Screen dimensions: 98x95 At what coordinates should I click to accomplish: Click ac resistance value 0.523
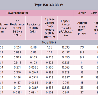tap(17, 57)
